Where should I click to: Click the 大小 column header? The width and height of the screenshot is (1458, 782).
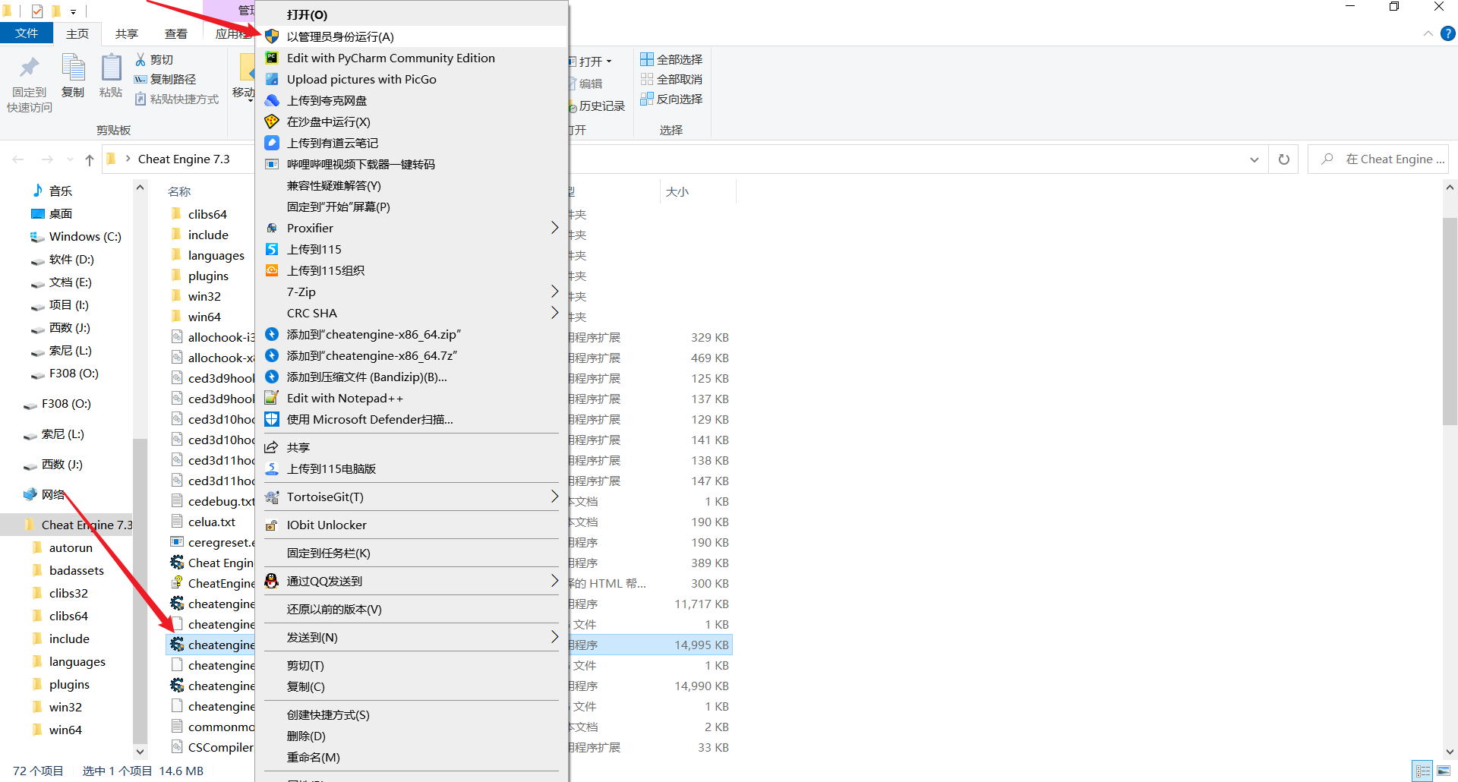click(677, 191)
